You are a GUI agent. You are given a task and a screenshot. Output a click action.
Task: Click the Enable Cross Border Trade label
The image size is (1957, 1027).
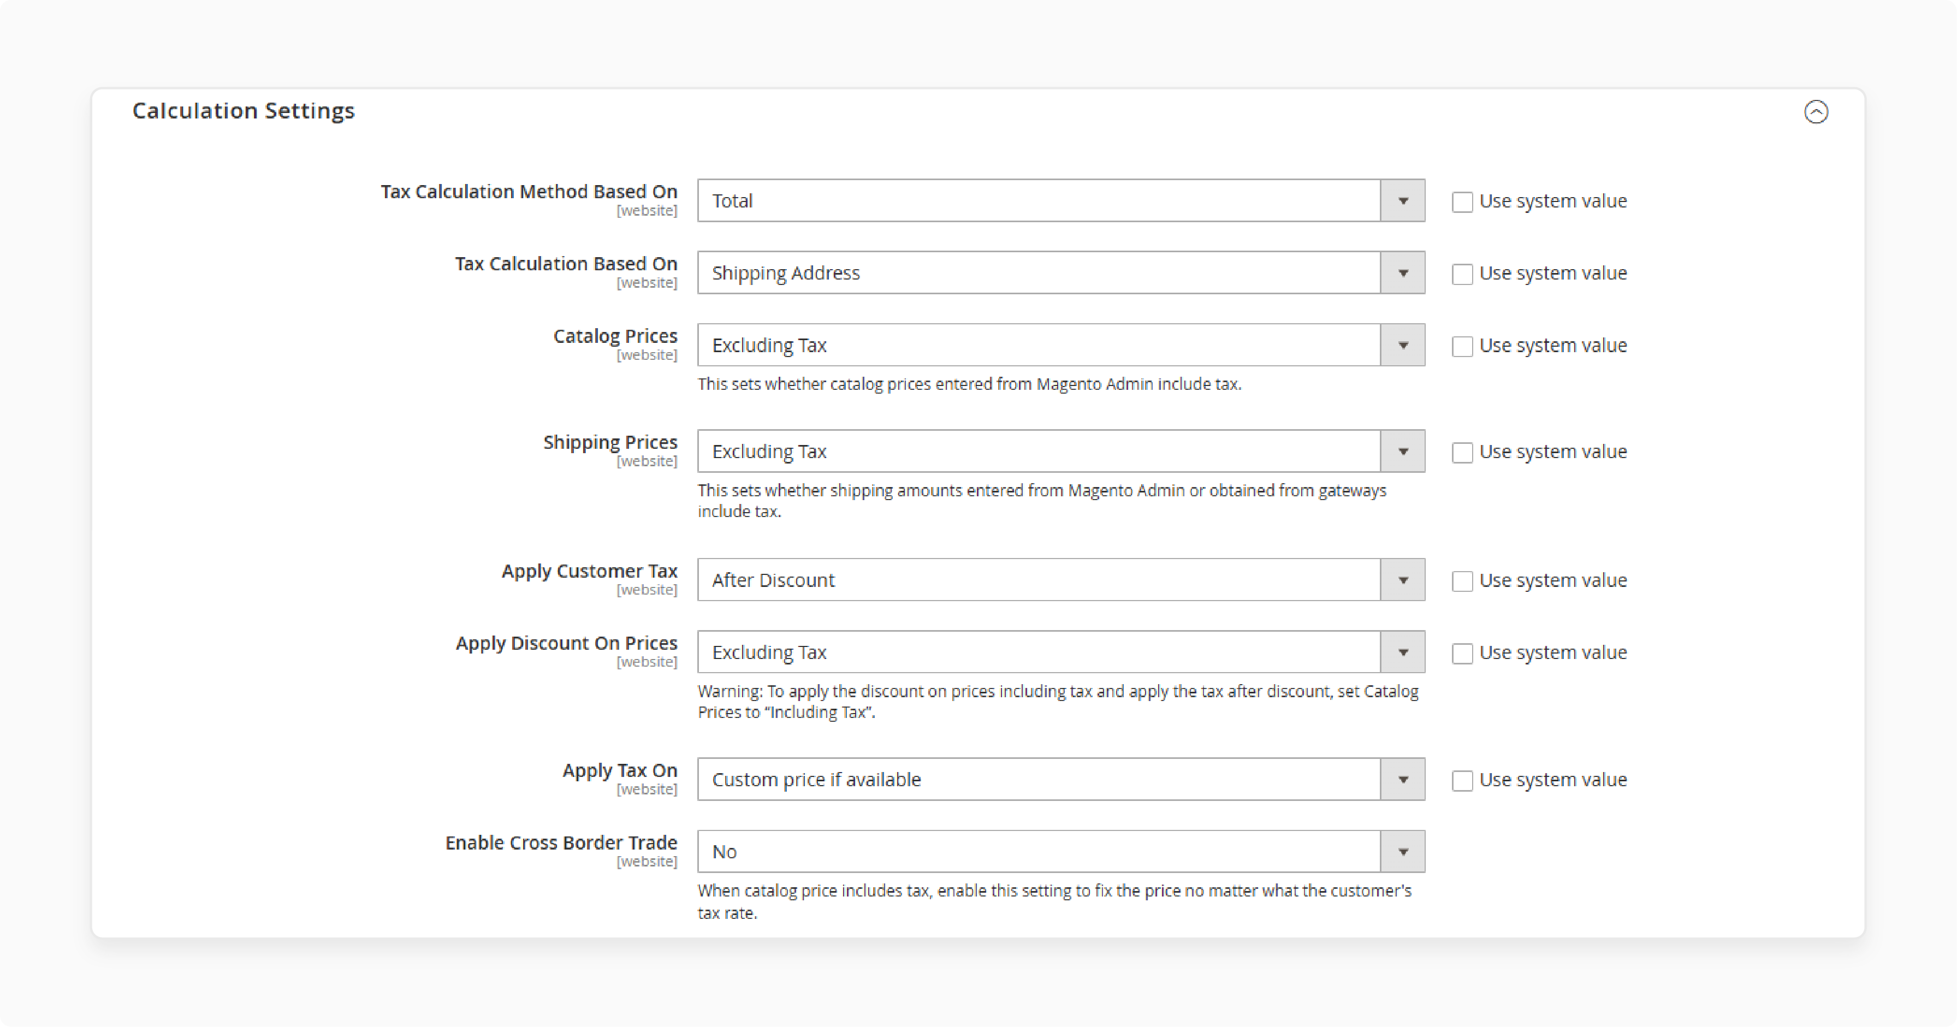[561, 842]
